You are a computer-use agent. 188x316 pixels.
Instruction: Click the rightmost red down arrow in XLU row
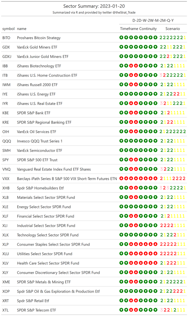click(x=155, y=254)
